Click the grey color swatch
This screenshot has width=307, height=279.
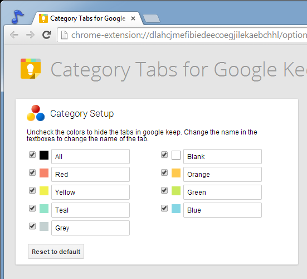click(x=44, y=227)
